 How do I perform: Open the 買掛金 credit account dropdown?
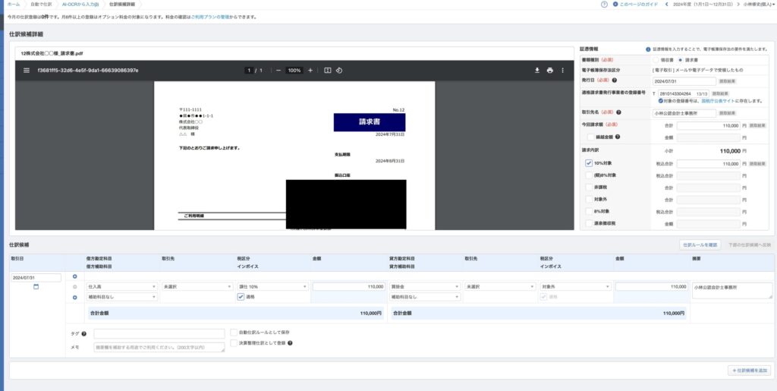424,286
